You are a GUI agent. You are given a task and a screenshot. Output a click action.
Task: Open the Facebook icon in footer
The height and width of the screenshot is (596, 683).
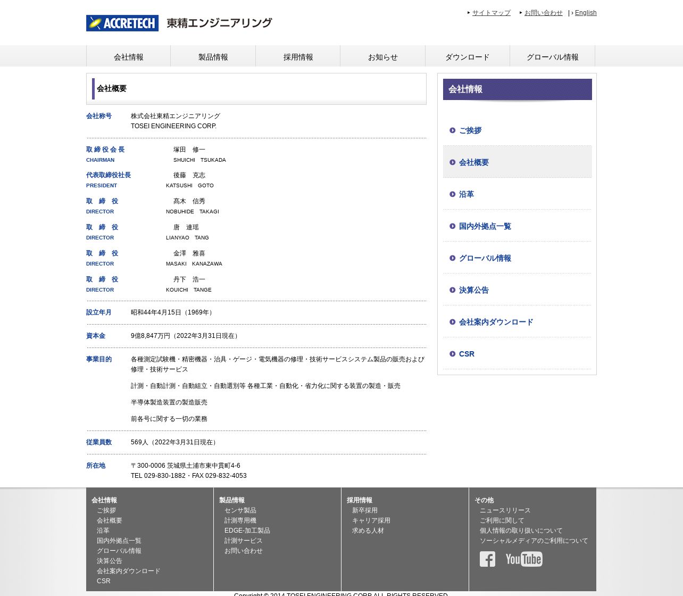(x=487, y=559)
